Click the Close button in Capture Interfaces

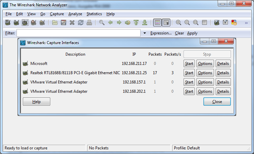point(217,102)
